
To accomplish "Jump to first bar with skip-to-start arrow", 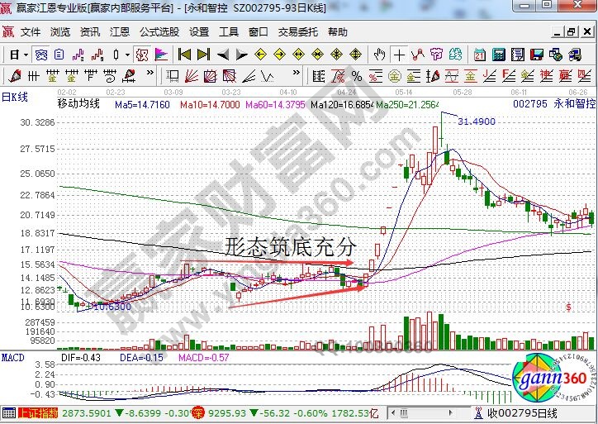I will (184, 55).
